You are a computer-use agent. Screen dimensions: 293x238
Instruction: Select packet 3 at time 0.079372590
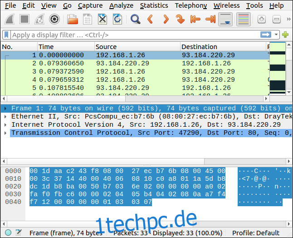(135, 71)
